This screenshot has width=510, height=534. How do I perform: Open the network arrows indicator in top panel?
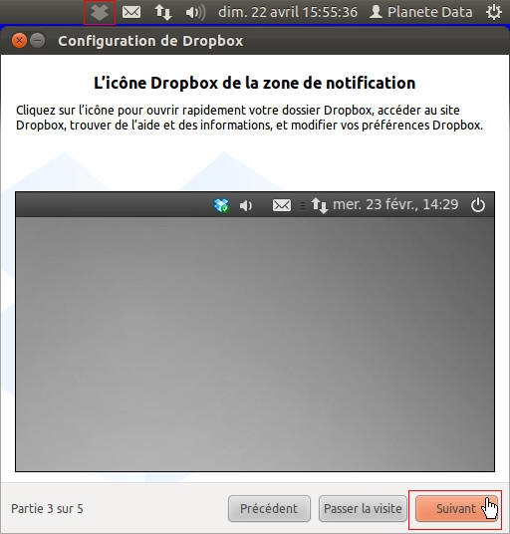tap(163, 13)
